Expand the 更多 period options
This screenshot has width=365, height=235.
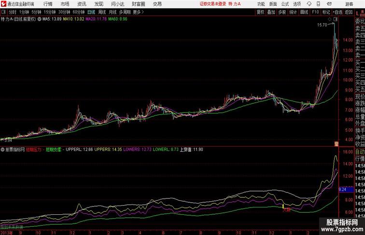(x=138, y=12)
